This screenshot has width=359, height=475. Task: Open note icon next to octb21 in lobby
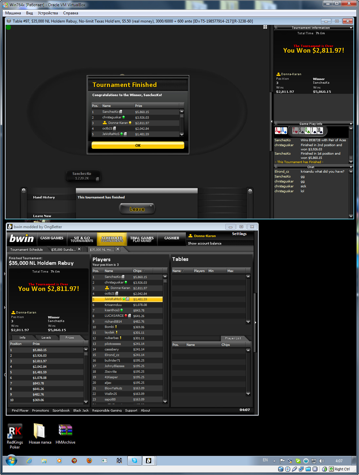click(117, 294)
